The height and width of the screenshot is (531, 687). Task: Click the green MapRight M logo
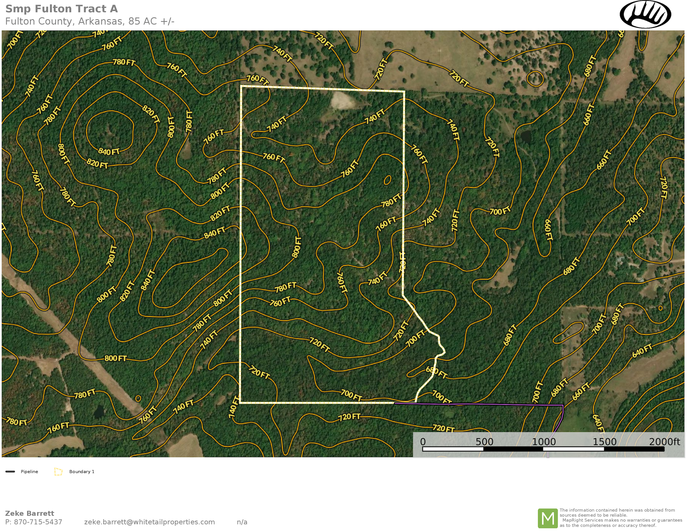pos(548,518)
